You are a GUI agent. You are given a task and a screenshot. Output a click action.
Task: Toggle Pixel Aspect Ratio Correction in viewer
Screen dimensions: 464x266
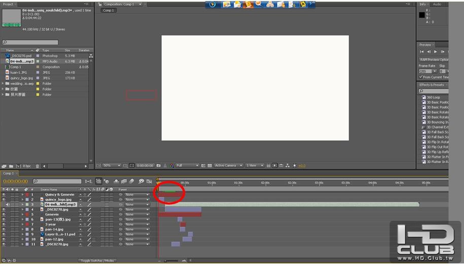[268, 166]
